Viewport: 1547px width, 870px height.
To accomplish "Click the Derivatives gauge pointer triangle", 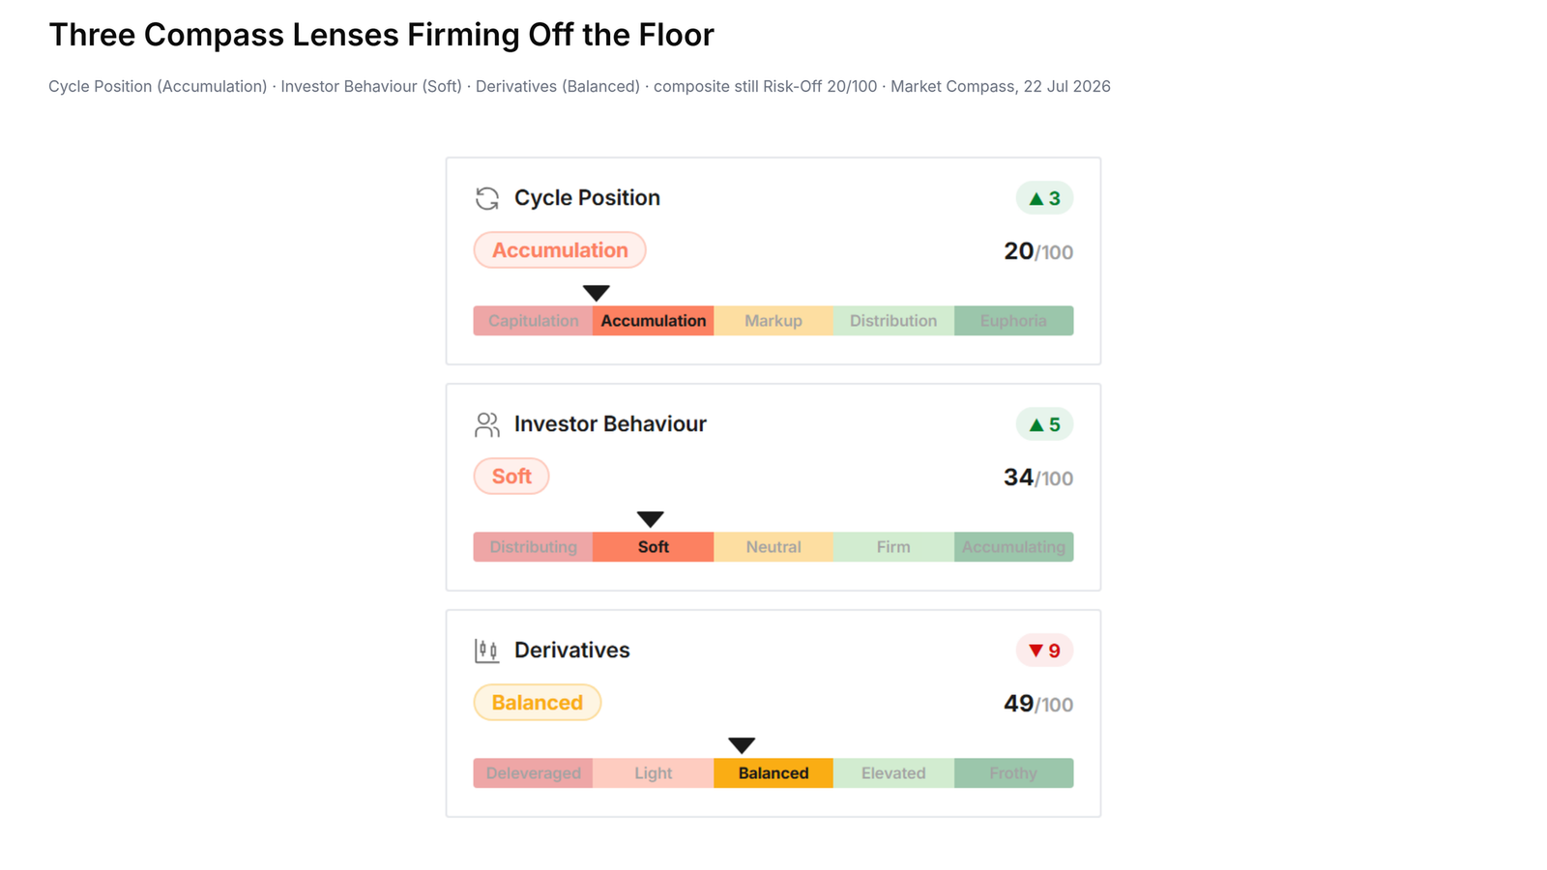I will tap(742, 745).
